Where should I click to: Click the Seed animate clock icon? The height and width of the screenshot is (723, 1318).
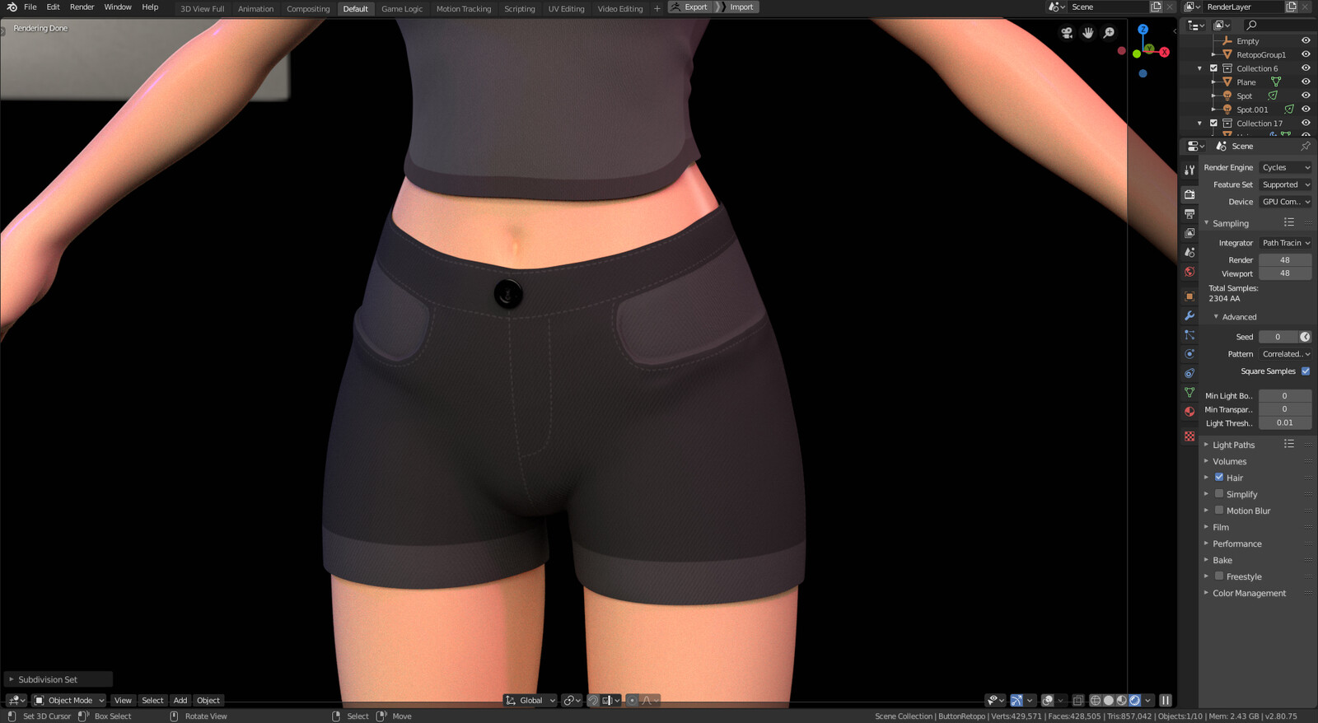tap(1305, 337)
